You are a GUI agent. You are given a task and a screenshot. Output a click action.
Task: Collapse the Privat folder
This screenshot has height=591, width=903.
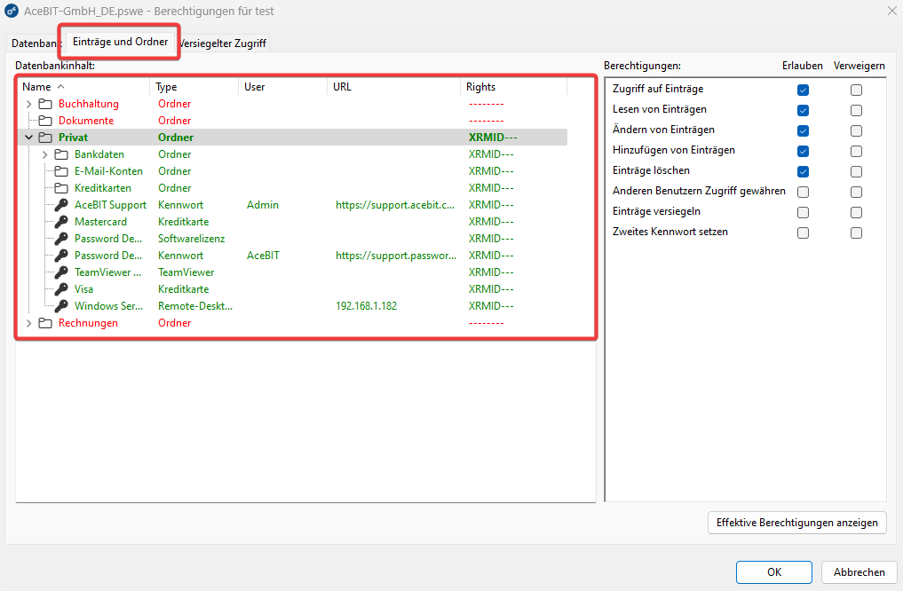pyautogui.click(x=28, y=138)
